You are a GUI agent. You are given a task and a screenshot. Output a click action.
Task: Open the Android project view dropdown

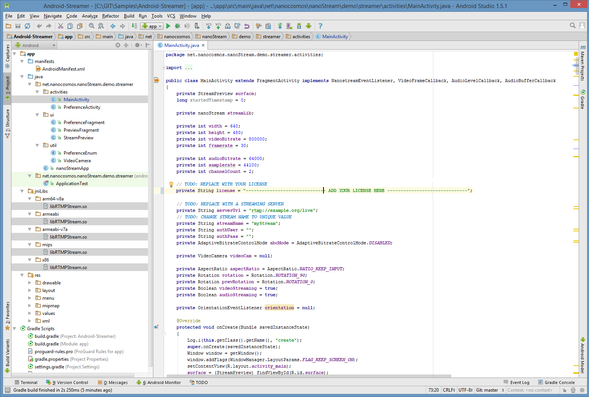35,45
